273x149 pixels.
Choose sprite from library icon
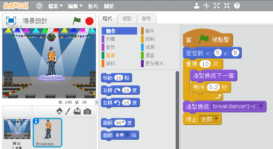click(x=60, y=111)
